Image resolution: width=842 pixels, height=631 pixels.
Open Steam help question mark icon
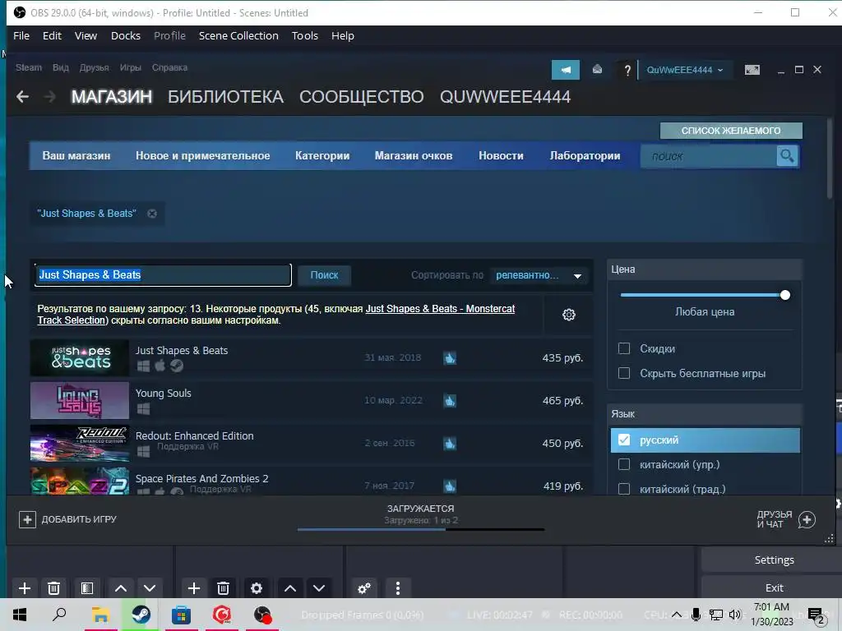(x=627, y=71)
